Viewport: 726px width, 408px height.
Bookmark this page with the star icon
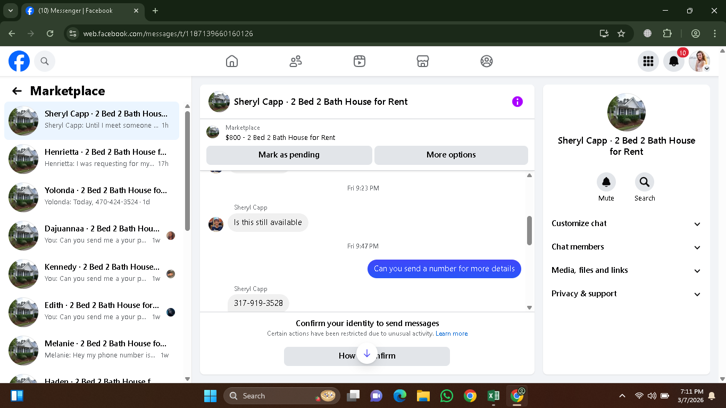click(621, 34)
